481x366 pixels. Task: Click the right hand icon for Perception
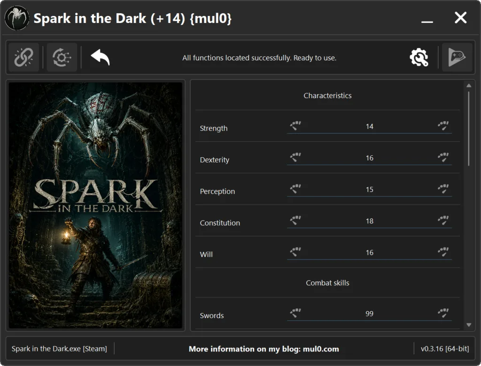click(x=443, y=189)
